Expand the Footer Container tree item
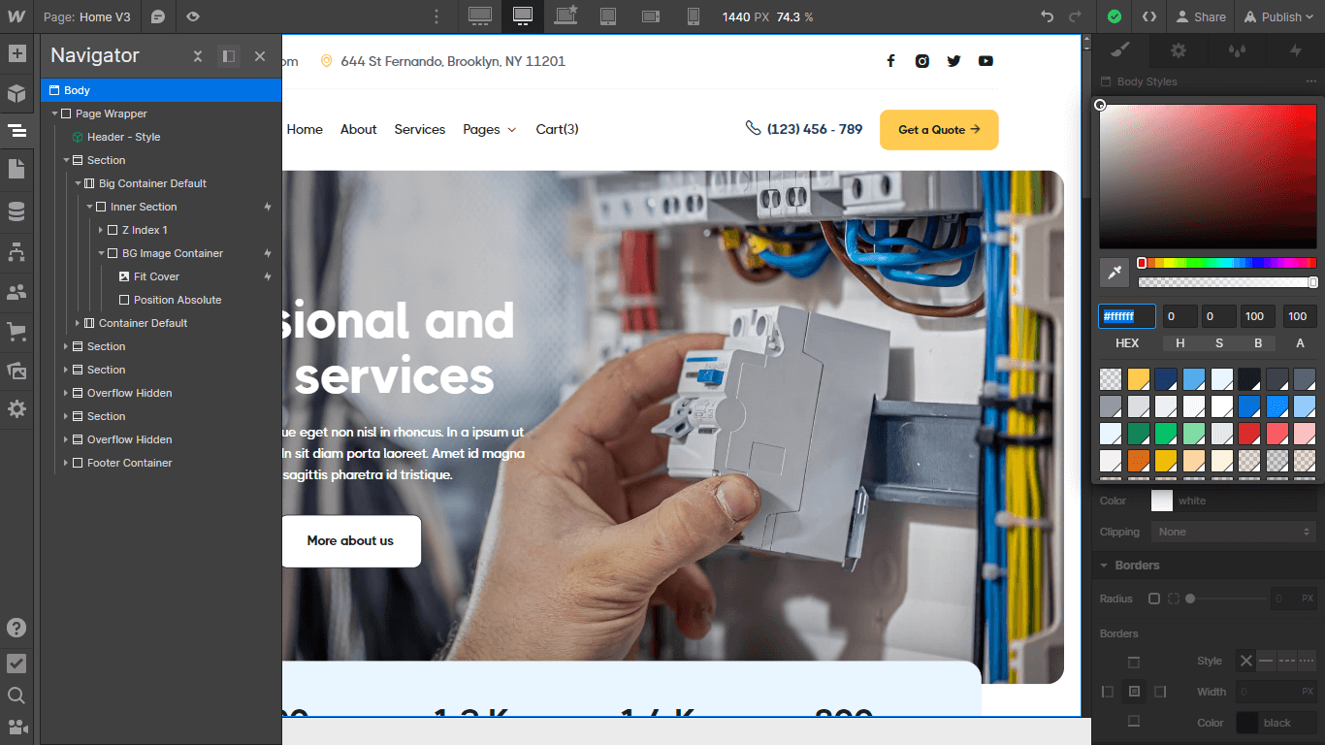The width and height of the screenshot is (1325, 745). [66, 463]
